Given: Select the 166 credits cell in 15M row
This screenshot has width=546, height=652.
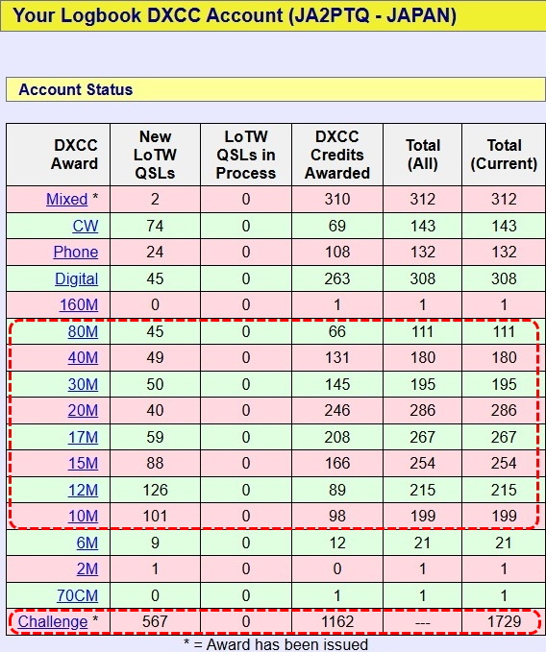Looking at the screenshot, I should tap(337, 463).
